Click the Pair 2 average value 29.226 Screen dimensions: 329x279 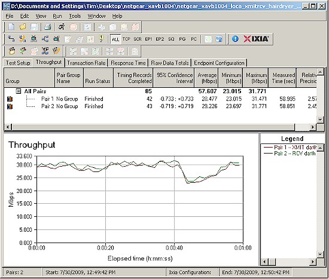(x=209, y=106)
